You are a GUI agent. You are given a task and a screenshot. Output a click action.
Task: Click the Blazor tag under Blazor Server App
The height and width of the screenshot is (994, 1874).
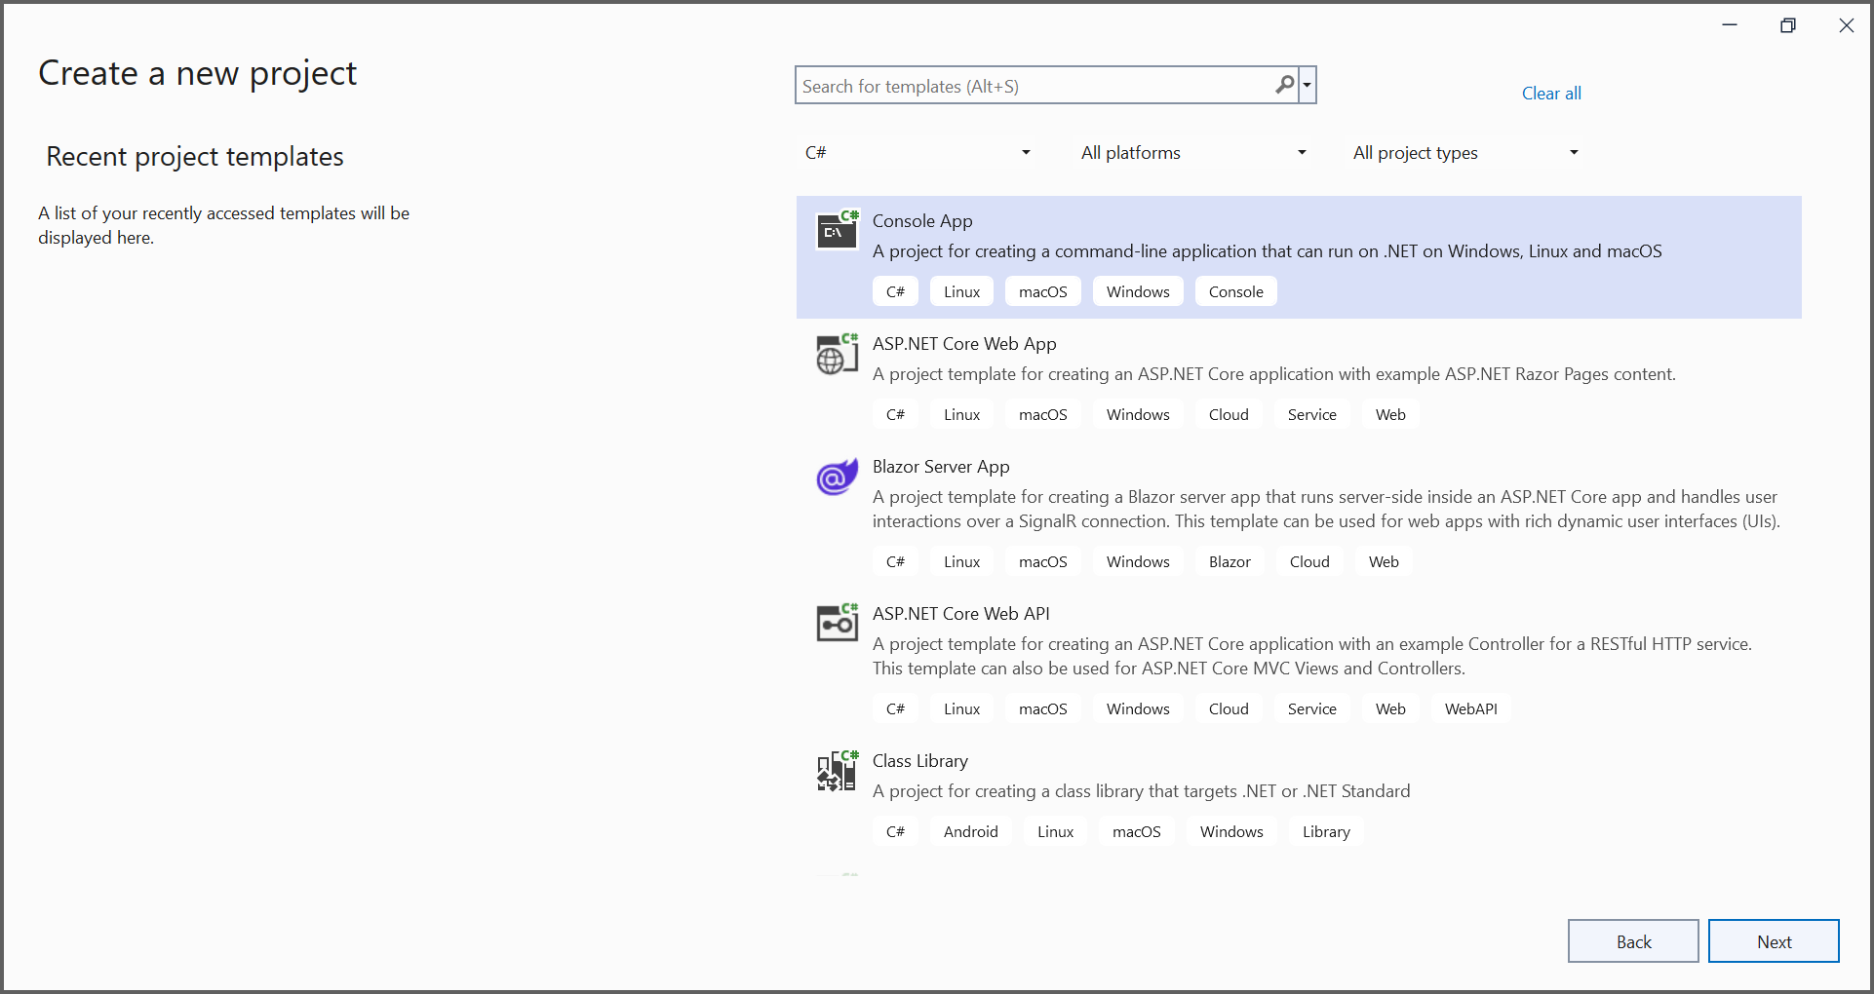pos(1229,561)
